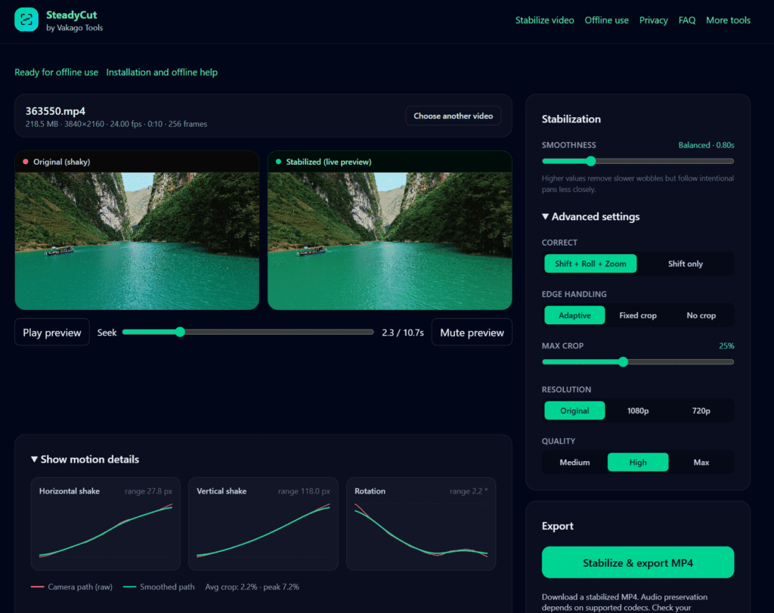This screenshot has height=613, width=774.
Task: Collapse the Advanced settings triangle
Action: pos(545,217)
